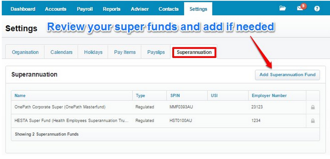Open the mail notifications icon
The image size is (330, 159).
point(300,8)
